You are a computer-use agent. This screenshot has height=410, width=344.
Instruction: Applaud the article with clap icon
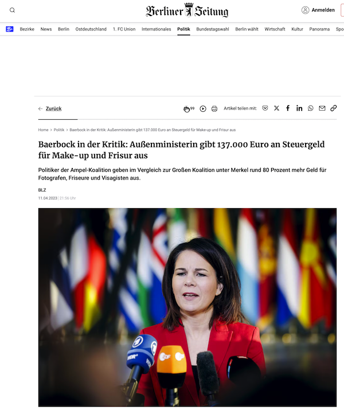pos(186,109)
